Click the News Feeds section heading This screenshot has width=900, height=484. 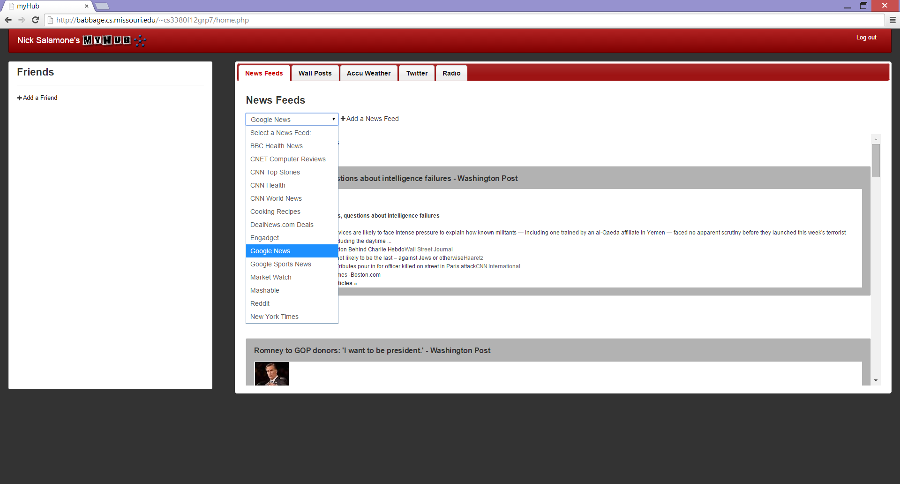pyautogui.click(x=276, y=100)
